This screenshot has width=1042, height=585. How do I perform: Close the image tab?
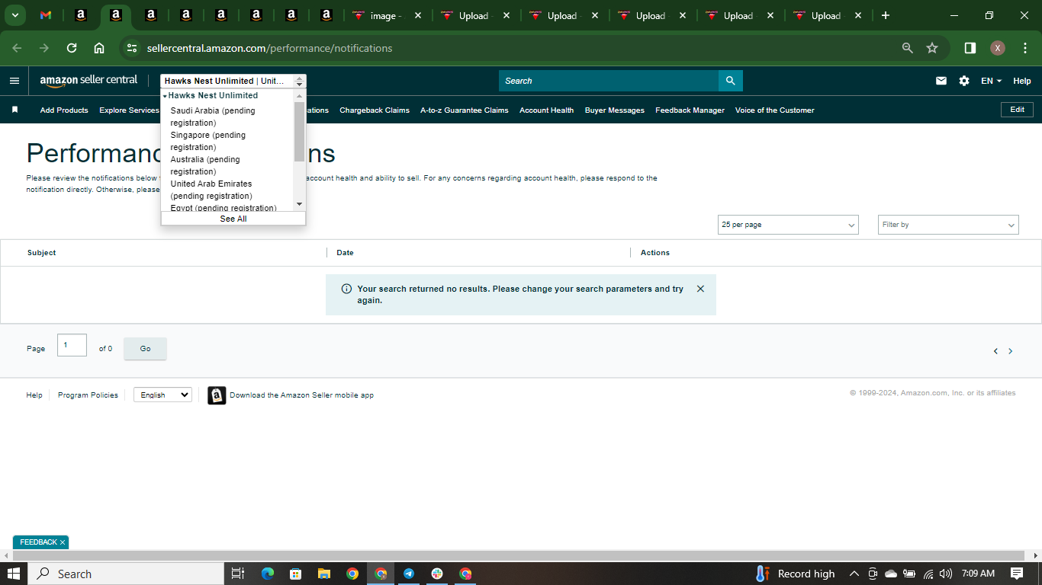point(418,15)
